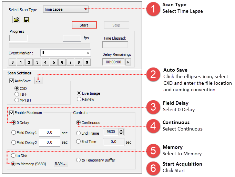Image resolution: width=235 pixels, height=177 pixels.
Task: Uncheck the Enable Maximum checkbox
Action: (x=11, y=113)
